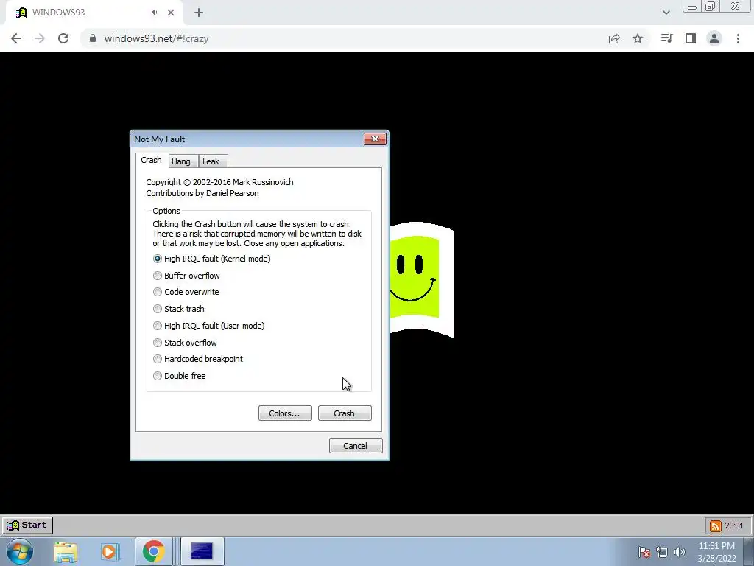Image resolution: width=754 pixels, height=566 pixels.
Task: View site security lock info
Action: pos(93,38)
